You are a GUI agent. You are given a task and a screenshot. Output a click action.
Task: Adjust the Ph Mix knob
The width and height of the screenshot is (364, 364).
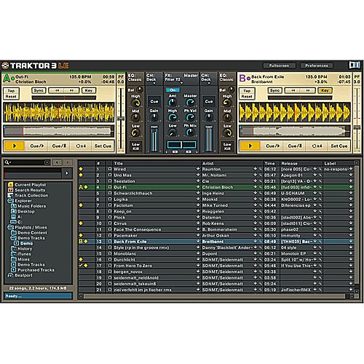click(190, 132)
